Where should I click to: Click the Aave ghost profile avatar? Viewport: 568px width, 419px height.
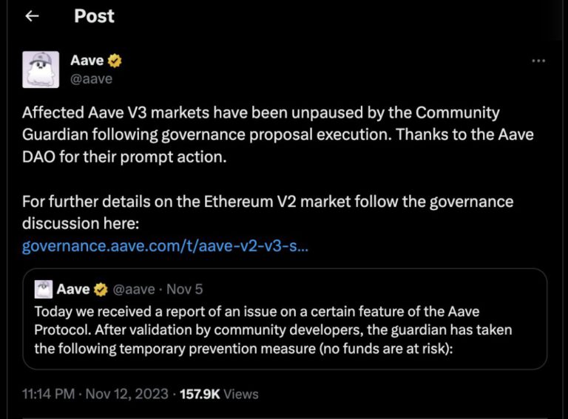(41, 70)
